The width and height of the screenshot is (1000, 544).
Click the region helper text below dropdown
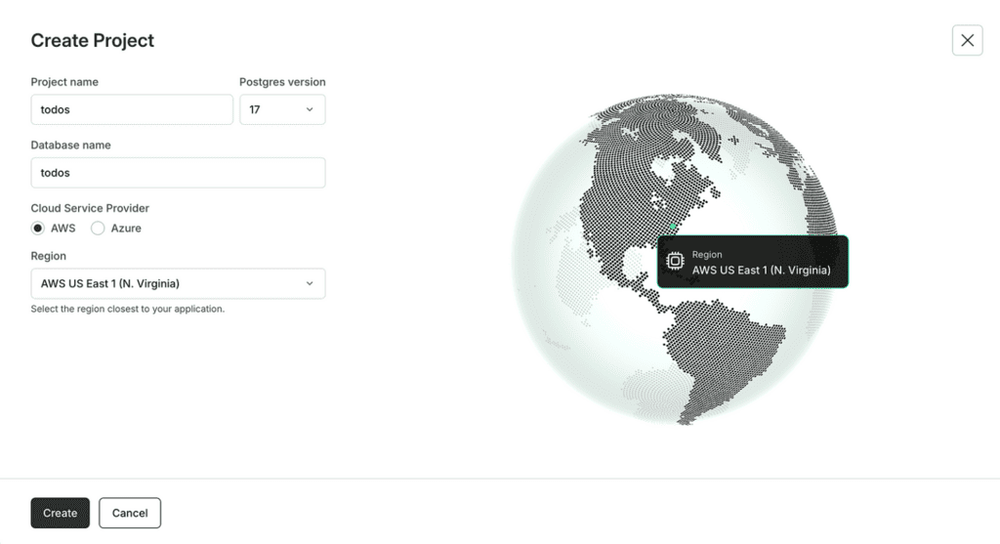click(x=128, y=309)
